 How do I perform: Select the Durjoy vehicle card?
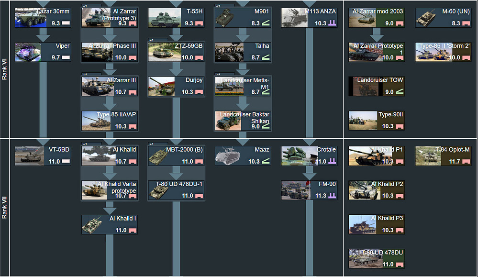(176, 86)
